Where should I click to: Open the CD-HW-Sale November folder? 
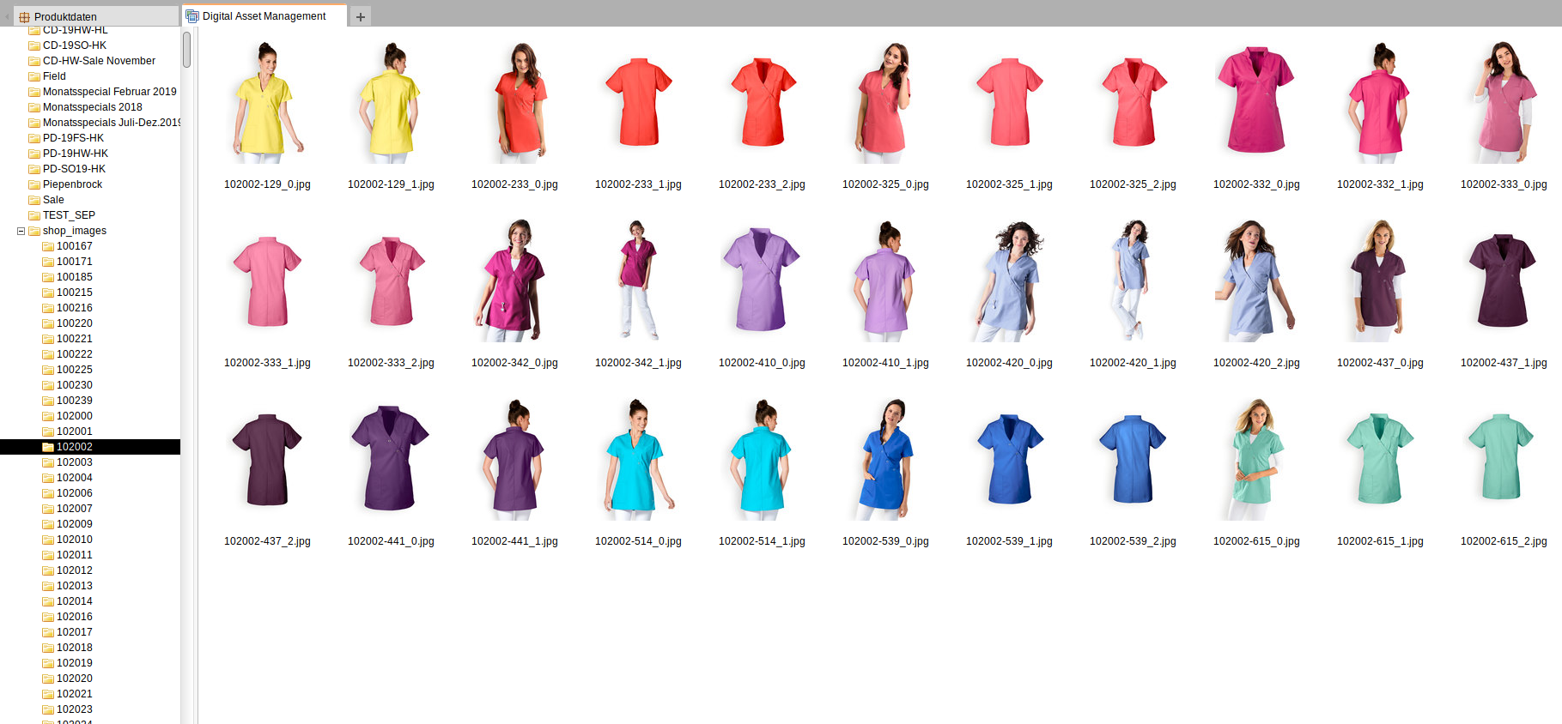coord(99,61)
